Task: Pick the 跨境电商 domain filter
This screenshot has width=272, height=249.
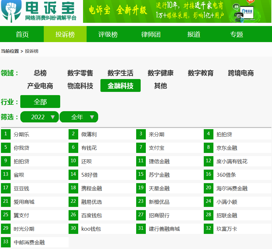Action: pos(241,73)
